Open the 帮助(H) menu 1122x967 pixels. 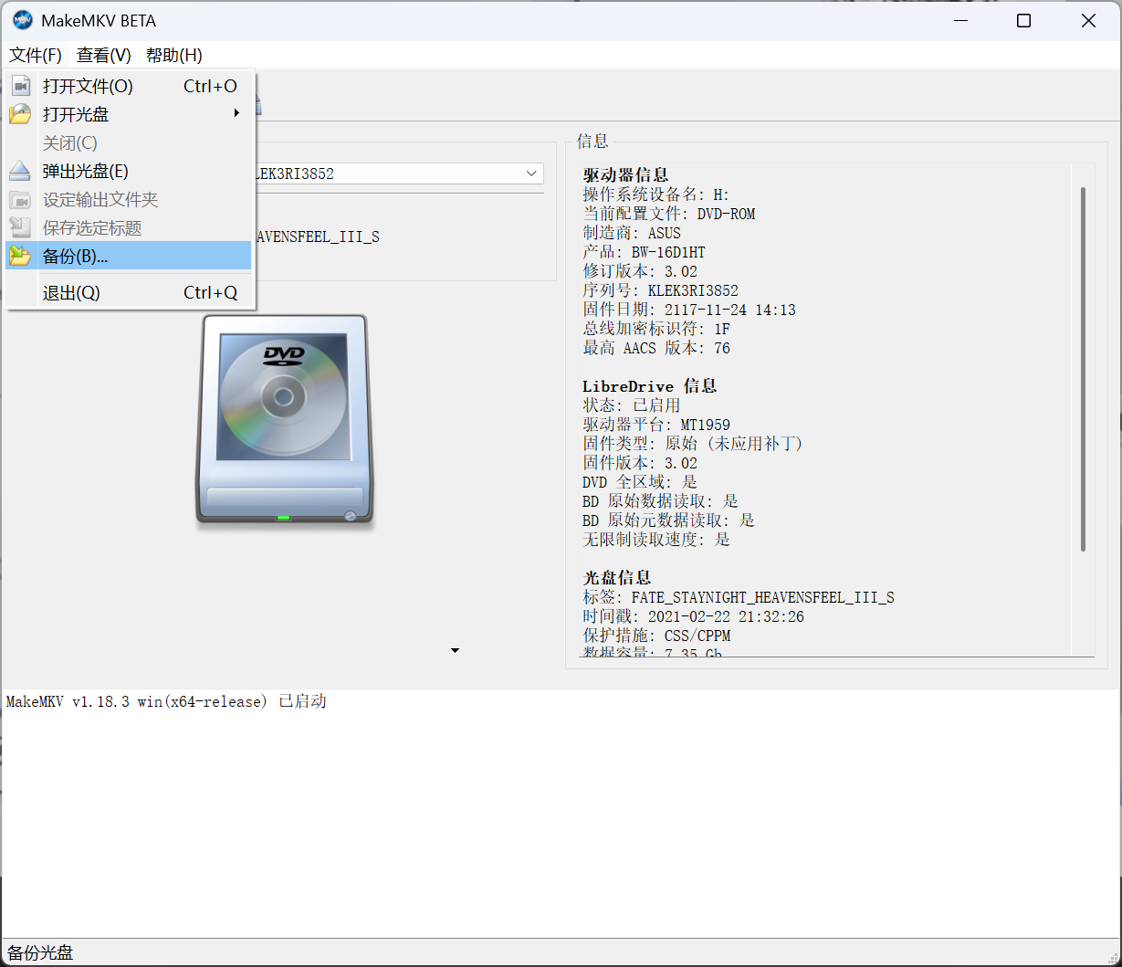coord(174,56)
